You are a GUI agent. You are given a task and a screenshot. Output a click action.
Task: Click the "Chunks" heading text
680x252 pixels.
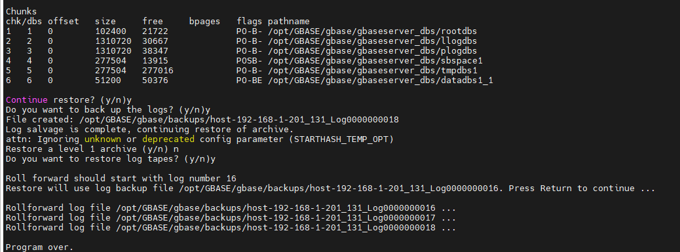tap(21, 12)
